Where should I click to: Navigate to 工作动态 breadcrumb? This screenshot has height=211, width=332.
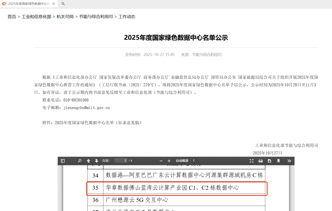coord(127,17)
